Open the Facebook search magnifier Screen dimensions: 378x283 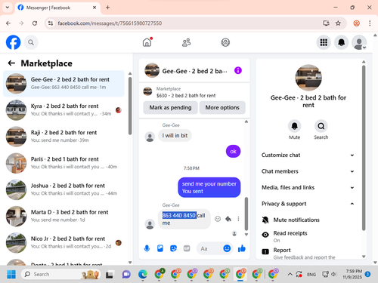(31, 42)
